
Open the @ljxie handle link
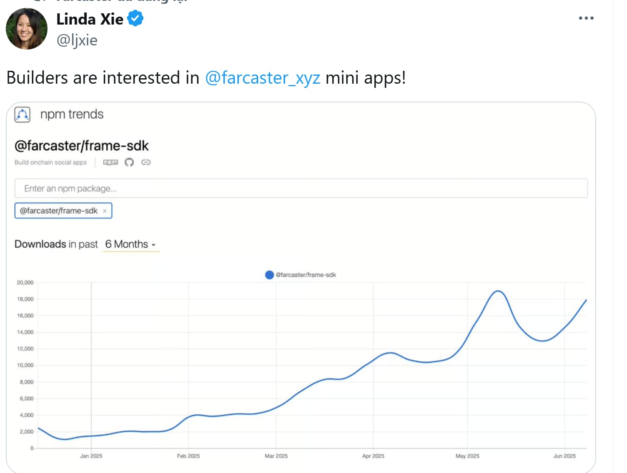click(77, 40)
